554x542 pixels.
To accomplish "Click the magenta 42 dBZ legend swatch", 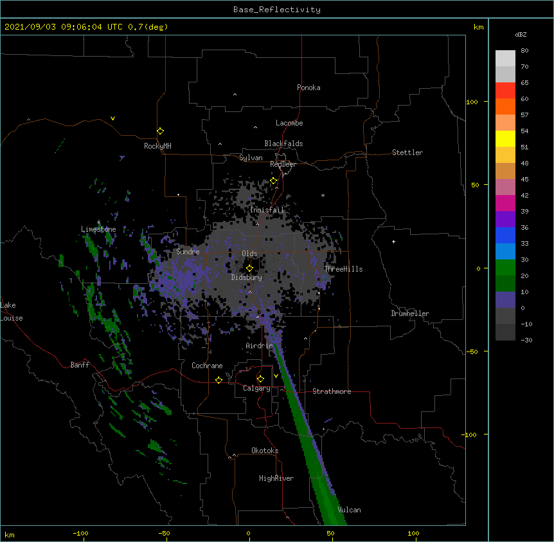I will (x=505, y=203).
